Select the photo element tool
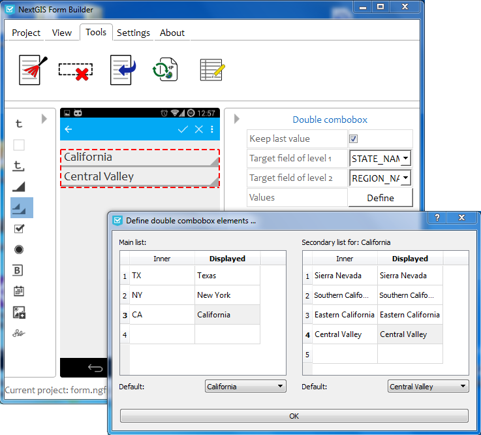 coord(19,312)
